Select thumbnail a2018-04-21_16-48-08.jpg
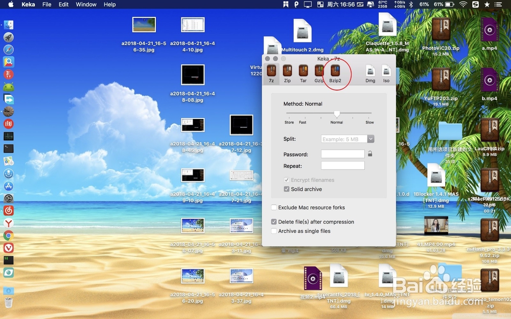 tap(193, 75)
